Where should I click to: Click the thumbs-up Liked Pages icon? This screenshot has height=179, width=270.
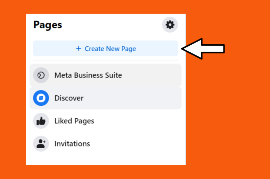click(x=41, y=121)
